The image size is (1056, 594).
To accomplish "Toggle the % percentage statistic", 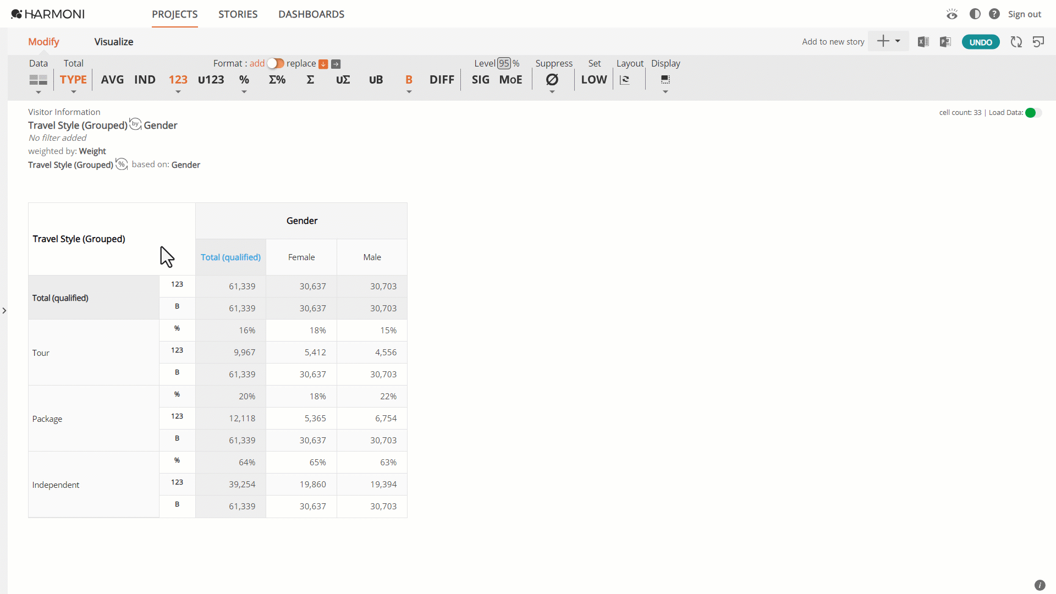I will point(244,80).
